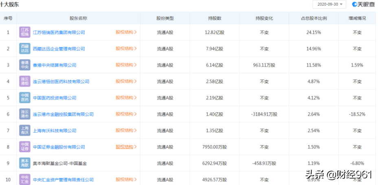Select the 1.59% increase cell
Screen dimensions: 378x185
click(357, 65)
